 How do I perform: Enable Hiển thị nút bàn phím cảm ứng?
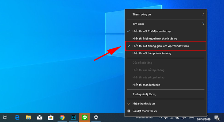click(166, 53)
